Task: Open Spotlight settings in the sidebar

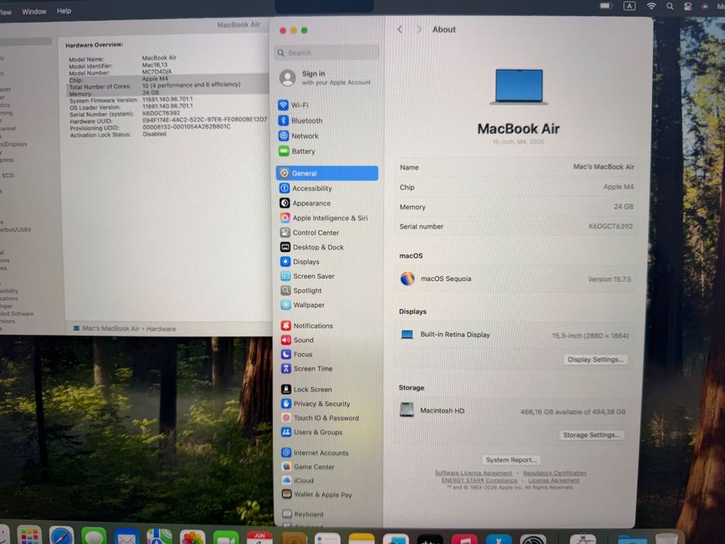Action: (301, 291)
